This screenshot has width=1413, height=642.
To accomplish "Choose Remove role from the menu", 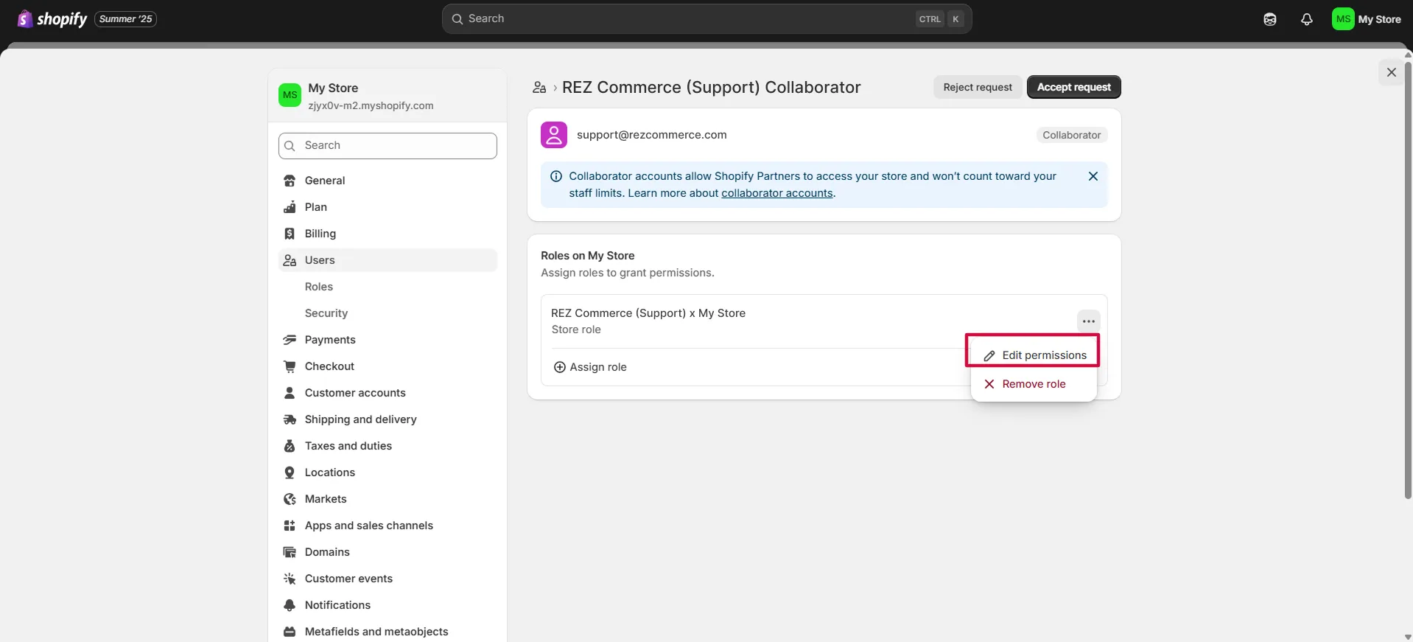I will point(1034,384).
